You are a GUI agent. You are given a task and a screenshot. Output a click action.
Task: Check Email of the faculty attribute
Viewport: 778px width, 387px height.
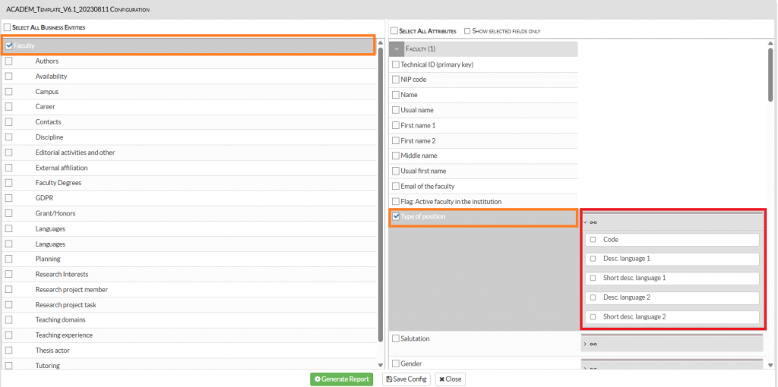[395, 186]
